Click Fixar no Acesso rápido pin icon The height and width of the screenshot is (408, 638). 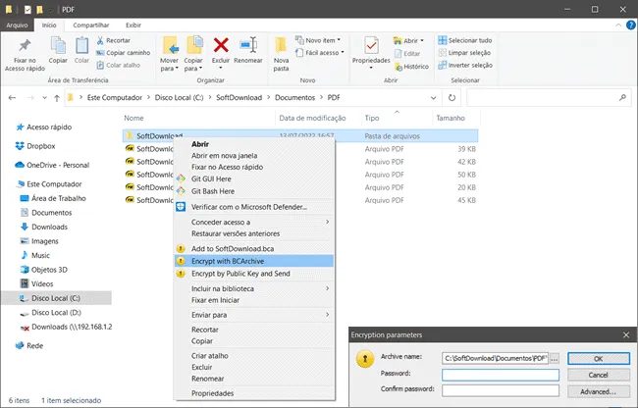coord(25,45)
